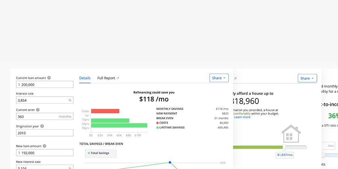Click help icon beside New loan amount
Image resolution: width=338 pixels, height=169 pixels.
coord(44,146)
